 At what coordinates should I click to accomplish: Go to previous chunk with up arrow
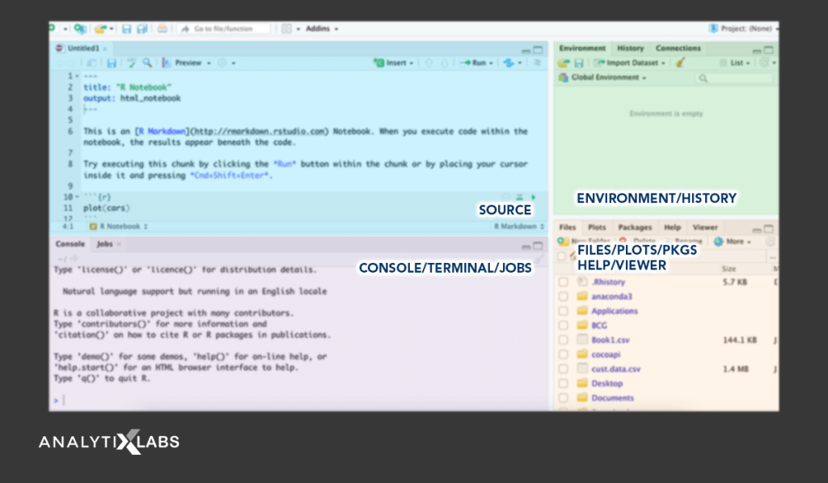tap(429, 63)
